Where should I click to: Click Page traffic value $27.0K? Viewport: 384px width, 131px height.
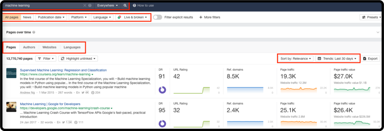coord(343,76)
